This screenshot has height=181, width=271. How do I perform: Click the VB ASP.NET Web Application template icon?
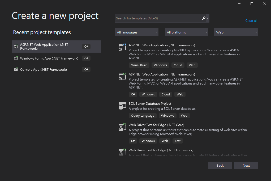point(122,47)
